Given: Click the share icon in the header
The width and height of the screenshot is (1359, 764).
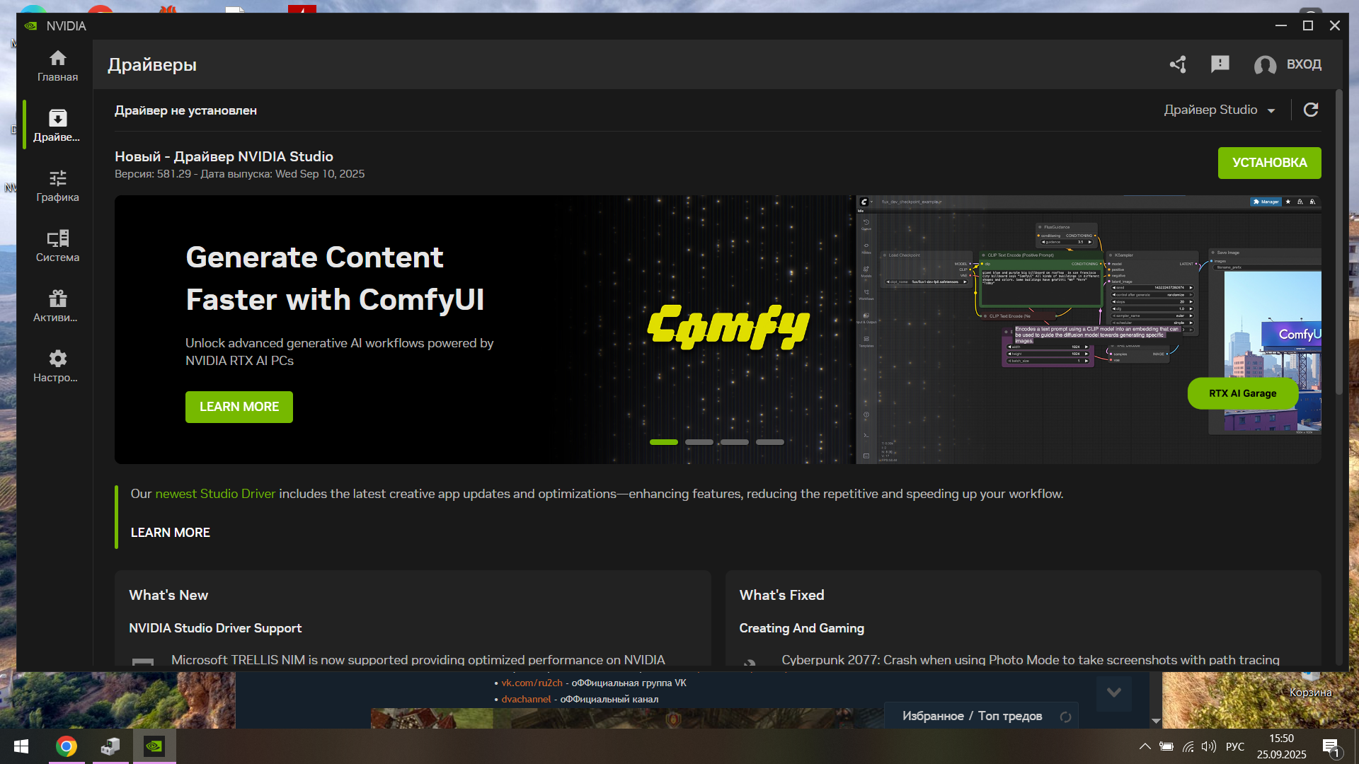Looking at the screenshot, I should click(1178, 64).
